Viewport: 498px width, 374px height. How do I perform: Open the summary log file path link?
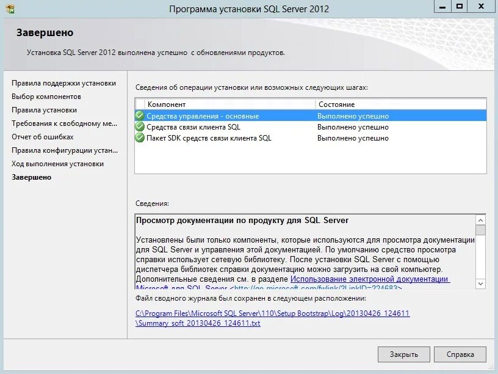[x=273, y=318]
